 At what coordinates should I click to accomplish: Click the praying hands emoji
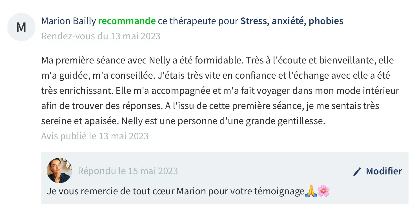(x=311, y=192)
